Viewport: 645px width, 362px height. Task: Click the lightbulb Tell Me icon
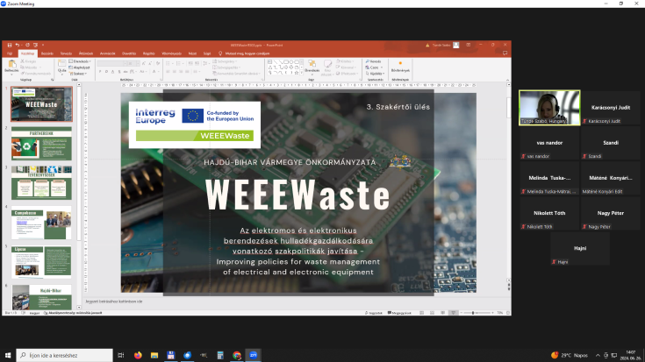220,53
